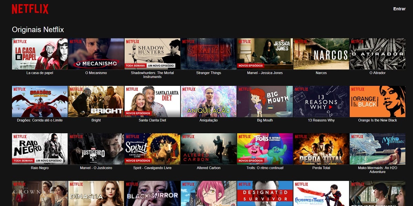
Task: Open the Shadowhunters poster thumbnail
Action: click(152, 54)
